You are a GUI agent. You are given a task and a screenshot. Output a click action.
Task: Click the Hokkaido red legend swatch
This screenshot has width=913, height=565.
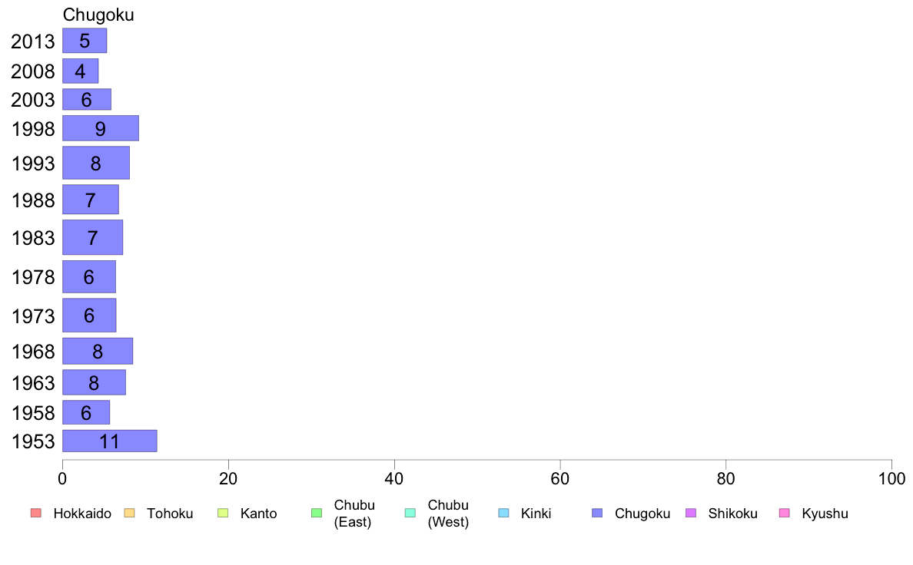coord(36,514)
